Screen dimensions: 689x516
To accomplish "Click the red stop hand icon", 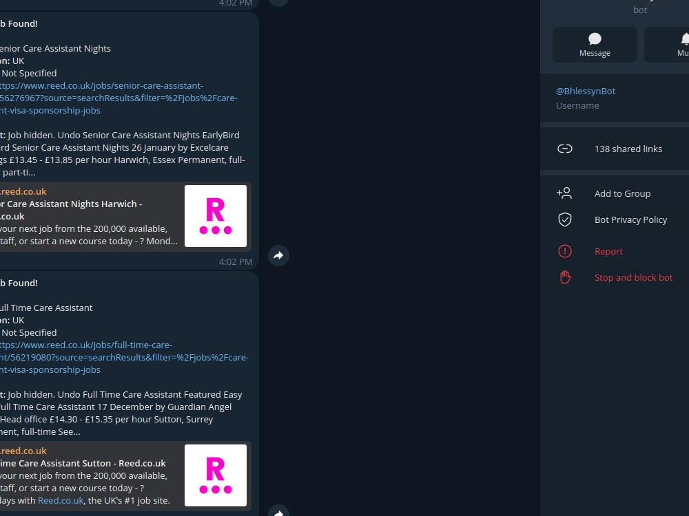I will tap(565, 277).
